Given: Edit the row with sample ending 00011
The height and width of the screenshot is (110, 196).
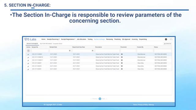Looking at the screenshot, I should click(28, 61).
